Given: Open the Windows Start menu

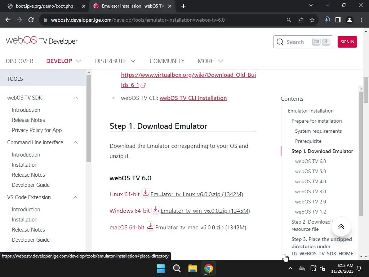Looking at the screenshot, I should point(161,268).
